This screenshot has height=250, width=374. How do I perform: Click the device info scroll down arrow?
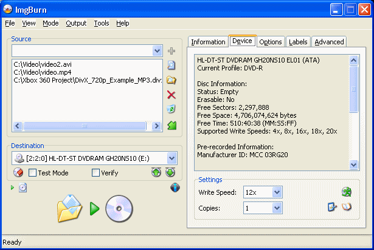click(x=353, y=164)
